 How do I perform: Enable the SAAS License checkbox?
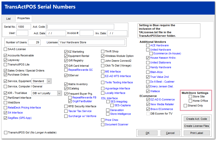(x=5, y=49)
